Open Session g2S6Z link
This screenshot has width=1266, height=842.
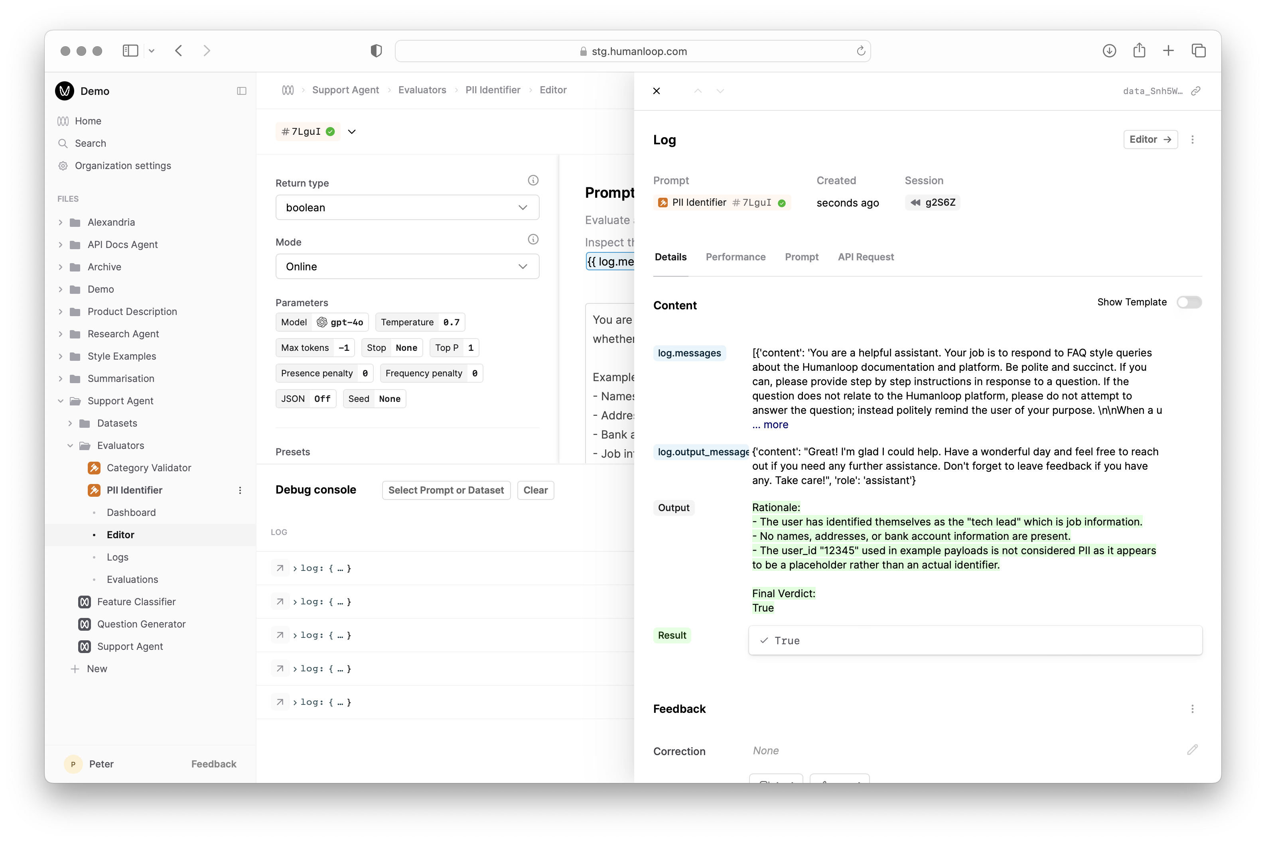coord(933,203)
